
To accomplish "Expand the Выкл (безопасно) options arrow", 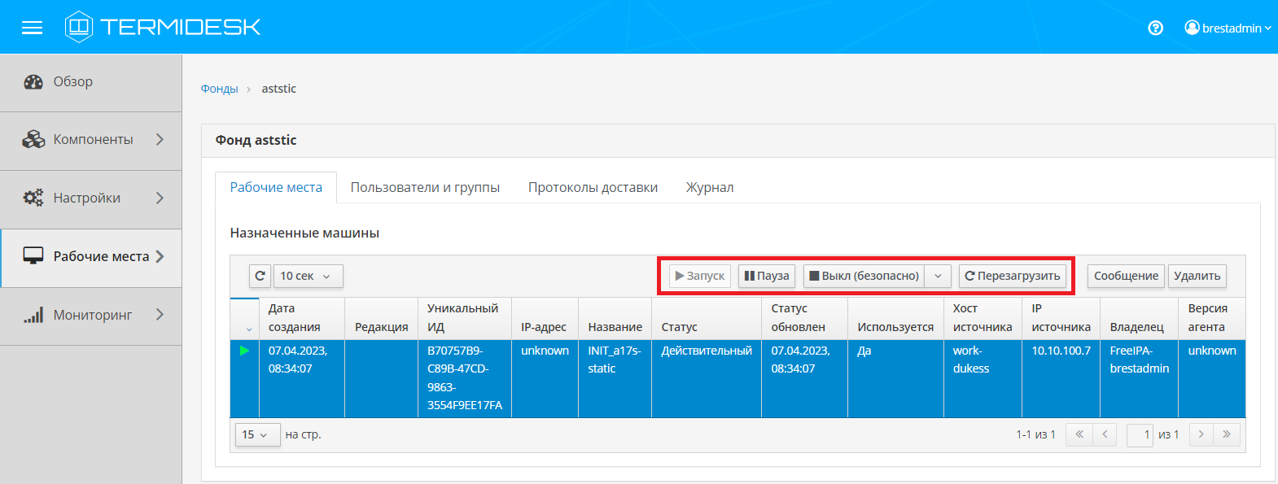I will coord(938,276).
